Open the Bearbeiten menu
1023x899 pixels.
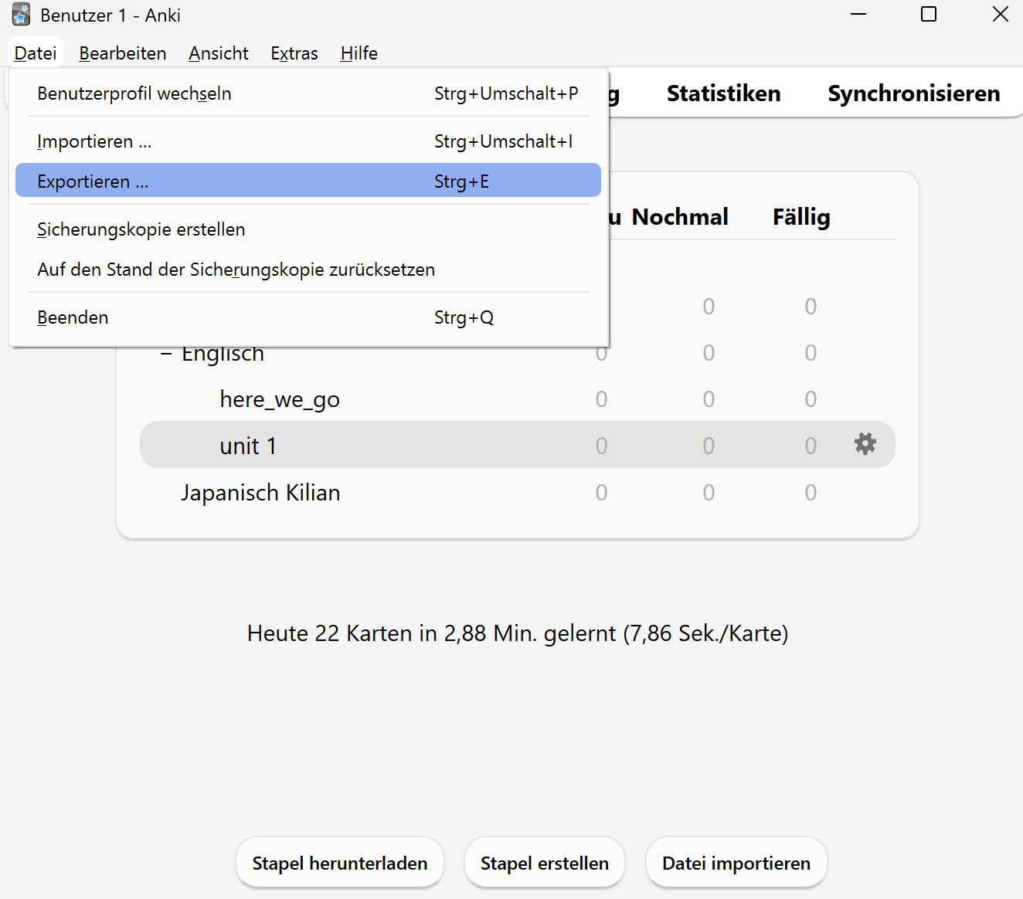(123, 53)
